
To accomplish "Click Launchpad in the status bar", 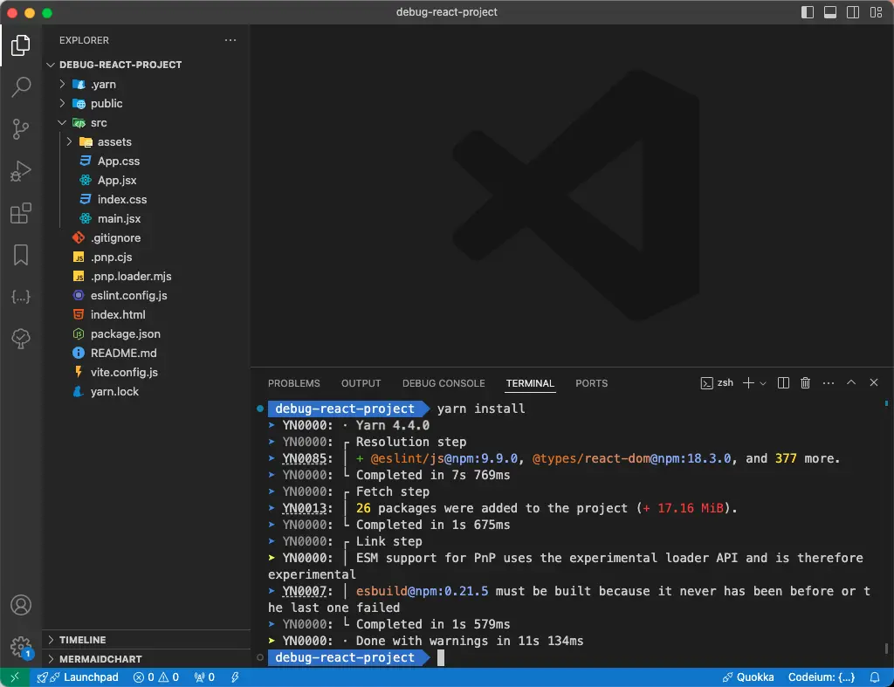I will click(89, 677).
